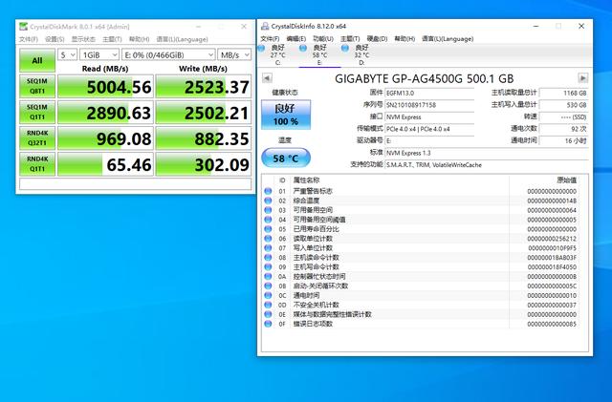
Task: Click the serial number field SN210108917158
Action: click(429, 105)
